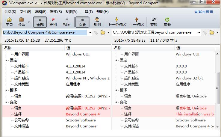This screenshot has width=221, height=137.
Task: Click left file path input BCompare.exe
Action: click(45, 32)
